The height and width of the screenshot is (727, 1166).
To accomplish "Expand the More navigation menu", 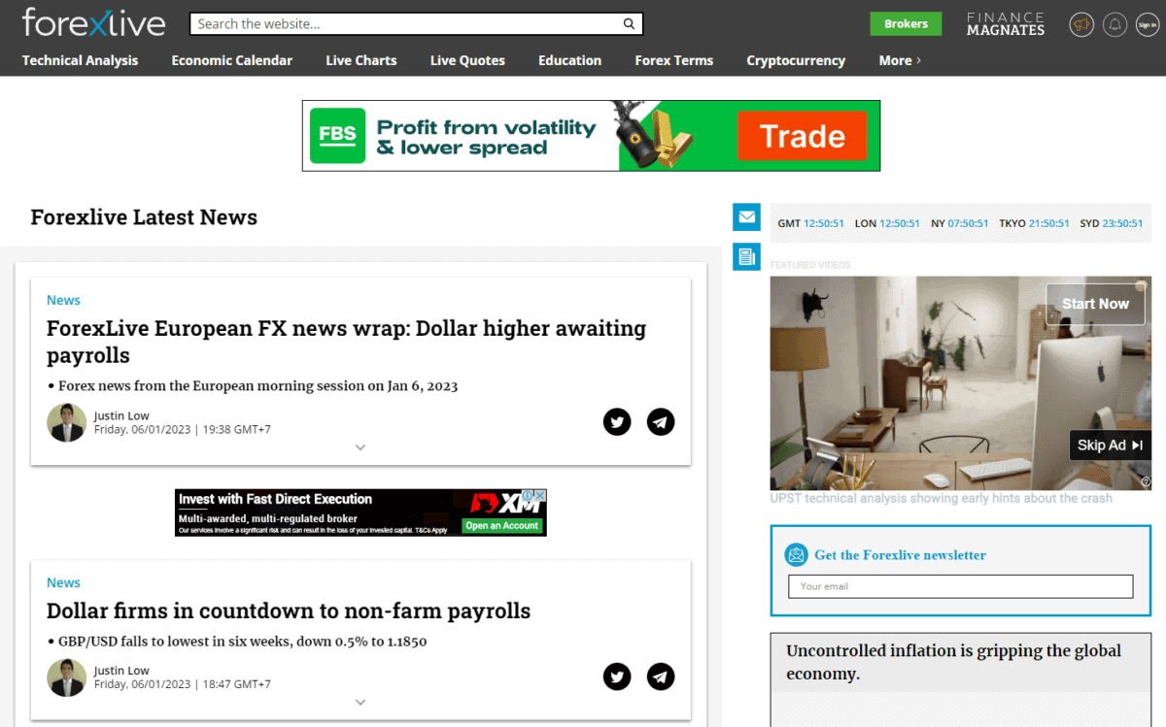I will click(899, 60).
